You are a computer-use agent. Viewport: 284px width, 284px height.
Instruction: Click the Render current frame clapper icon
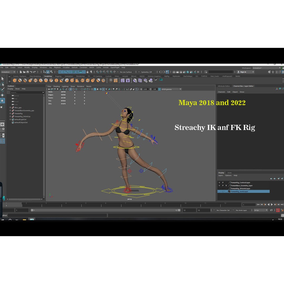click(x=177, y=72)
